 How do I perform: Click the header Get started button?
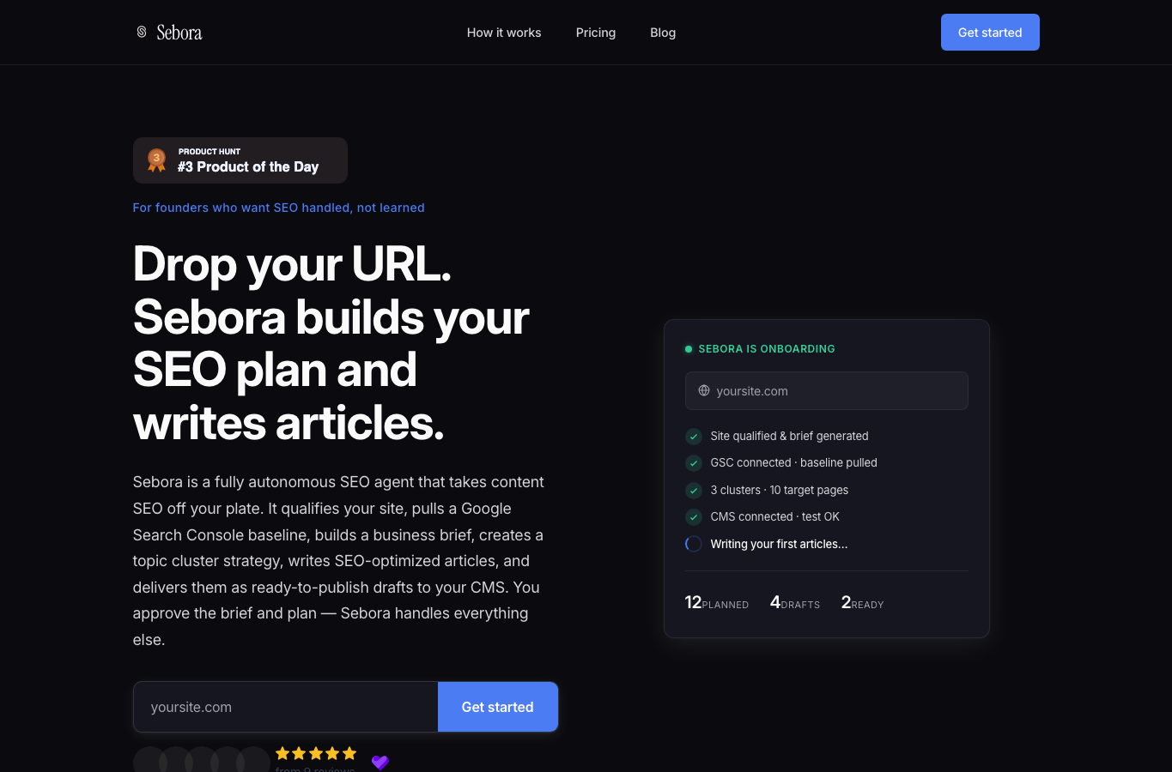pos(990,32)
